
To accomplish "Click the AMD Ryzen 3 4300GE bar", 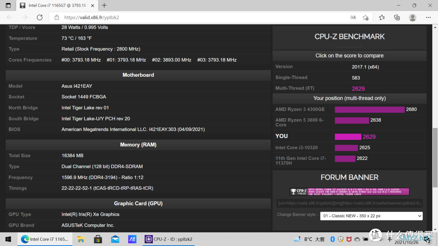I will 369,110.
